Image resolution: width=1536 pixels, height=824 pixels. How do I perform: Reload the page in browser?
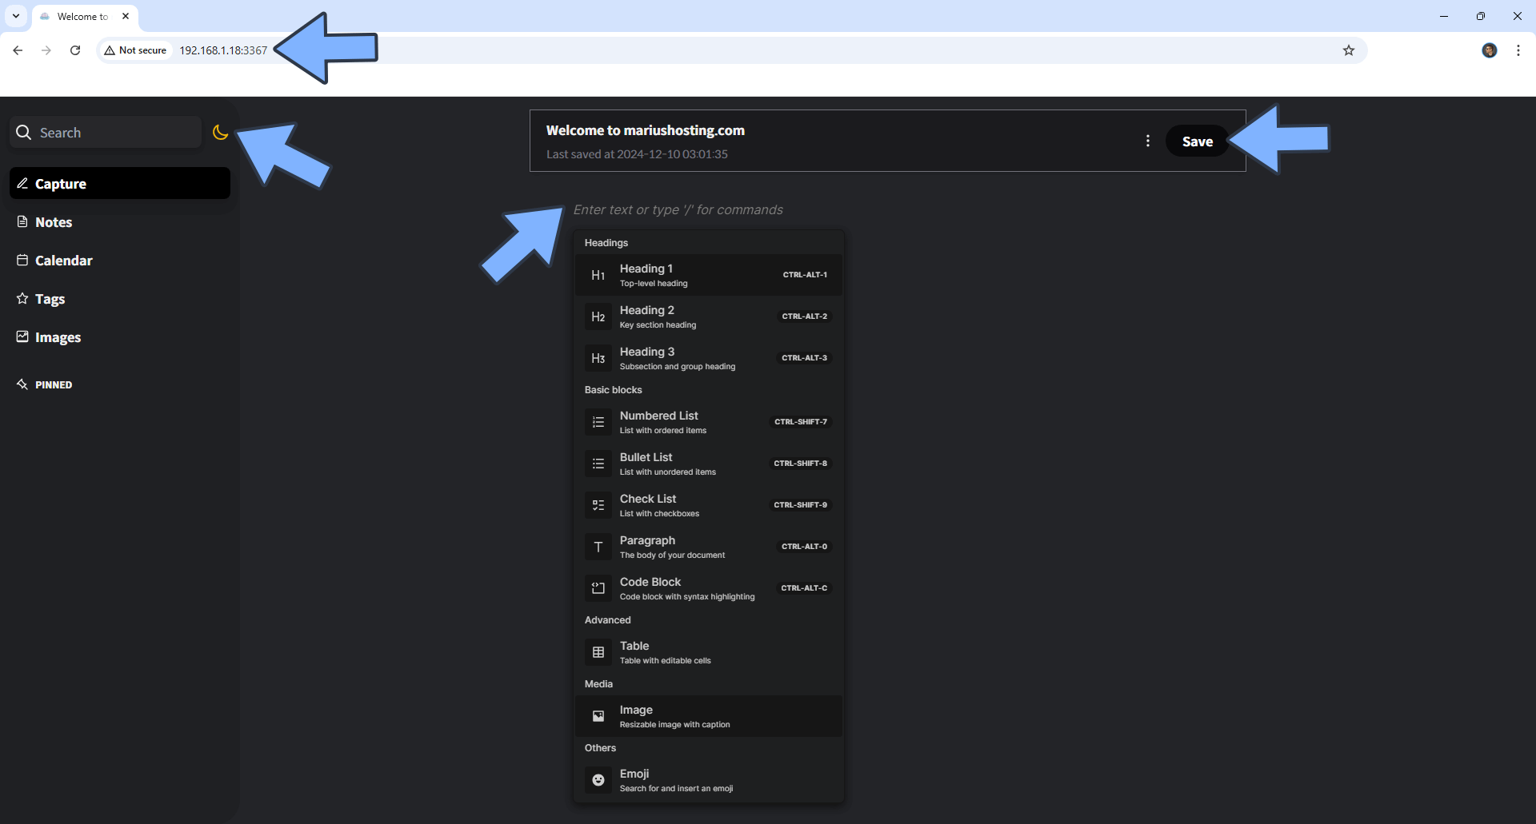pyautogui.click(x=75, y=50)
